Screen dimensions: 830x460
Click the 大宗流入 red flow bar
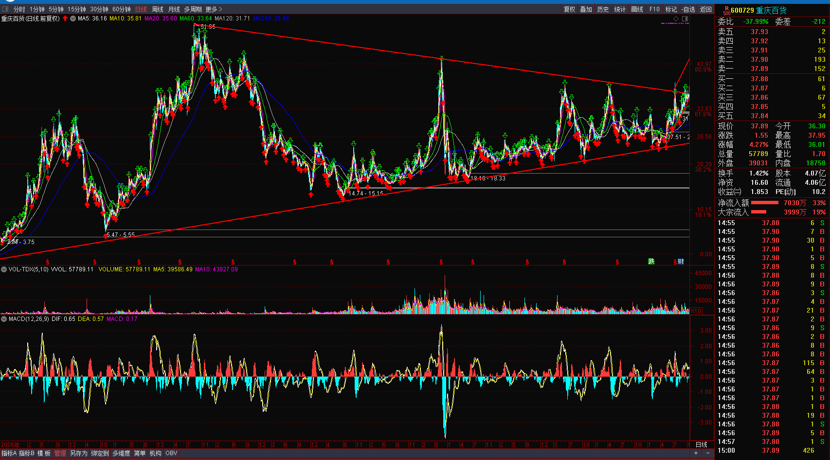click(758, 212)
